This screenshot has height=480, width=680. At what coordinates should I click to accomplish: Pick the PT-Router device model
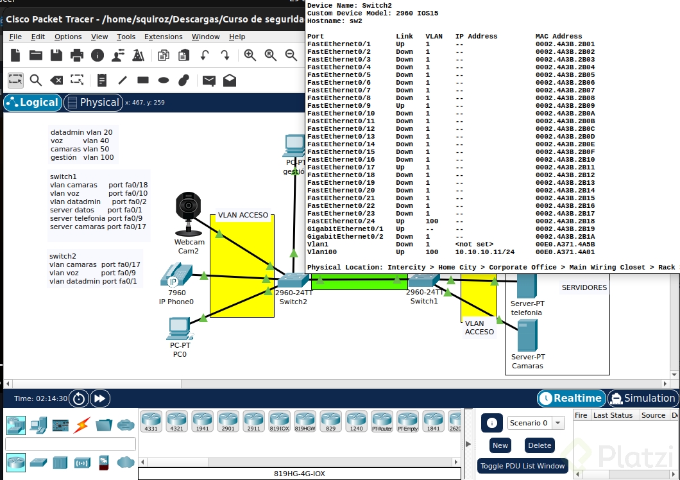point(382,422)
